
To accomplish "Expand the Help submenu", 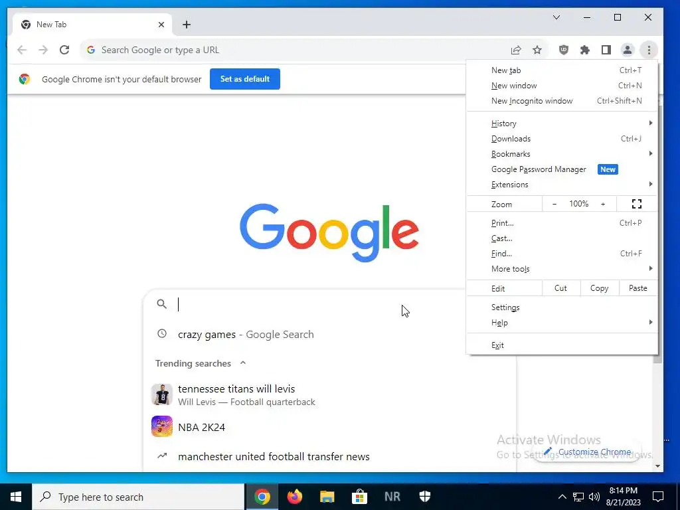I will (562, 323).
